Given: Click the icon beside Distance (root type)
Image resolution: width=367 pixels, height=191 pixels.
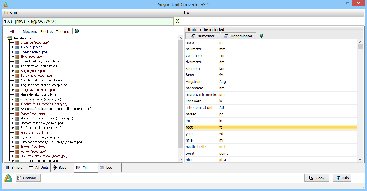Looking at the screenshot, I should pyautogui.click(x=17, y=43).
